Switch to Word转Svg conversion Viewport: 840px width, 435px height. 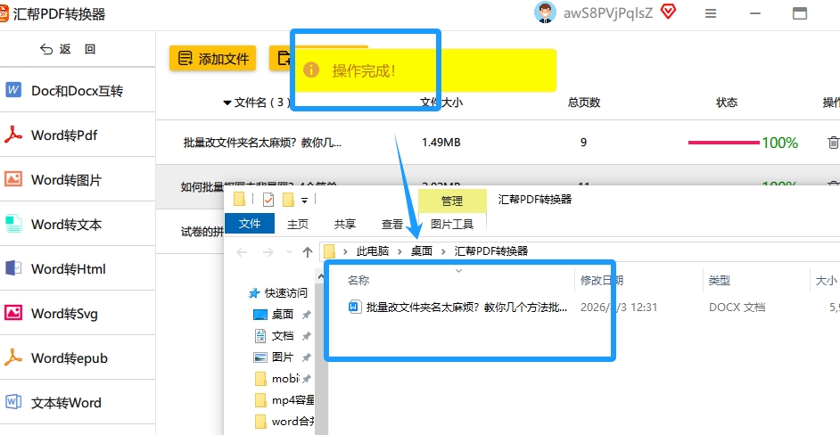pos(78,313)
